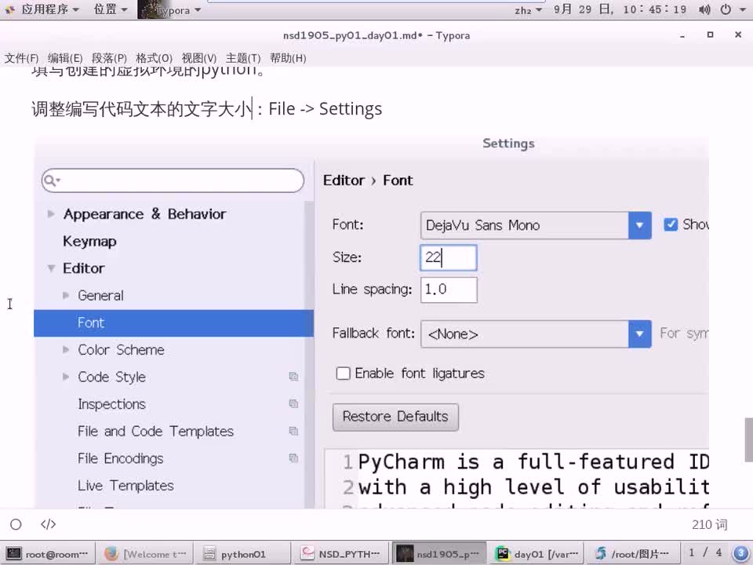The width and height of the screenshot is (753, 565).
Task: Click the Size input field showing 22
Action: tap(449, 257)
